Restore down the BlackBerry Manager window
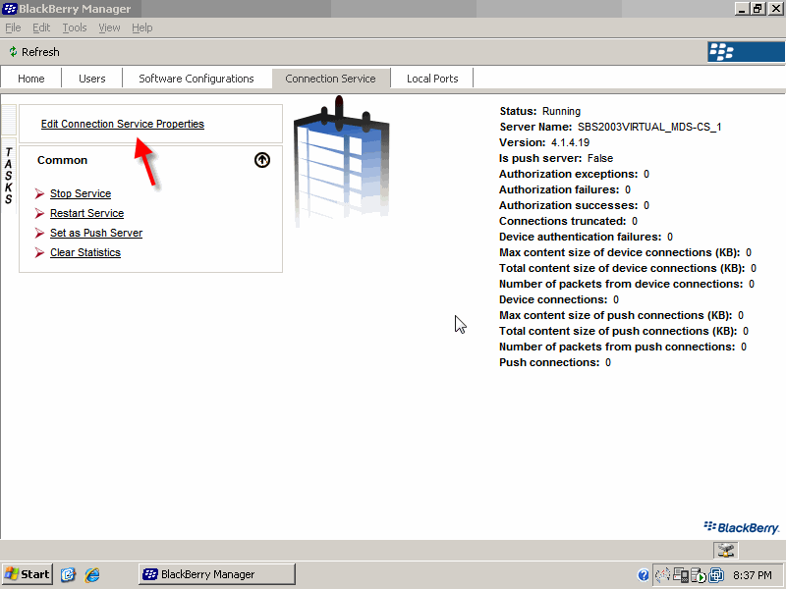The height and width of the screenshot is (589, 786). (758, 9)
